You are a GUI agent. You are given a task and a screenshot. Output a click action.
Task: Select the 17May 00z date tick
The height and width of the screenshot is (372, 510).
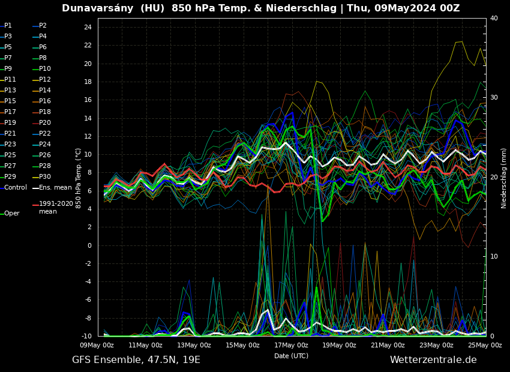click(291, 345)
